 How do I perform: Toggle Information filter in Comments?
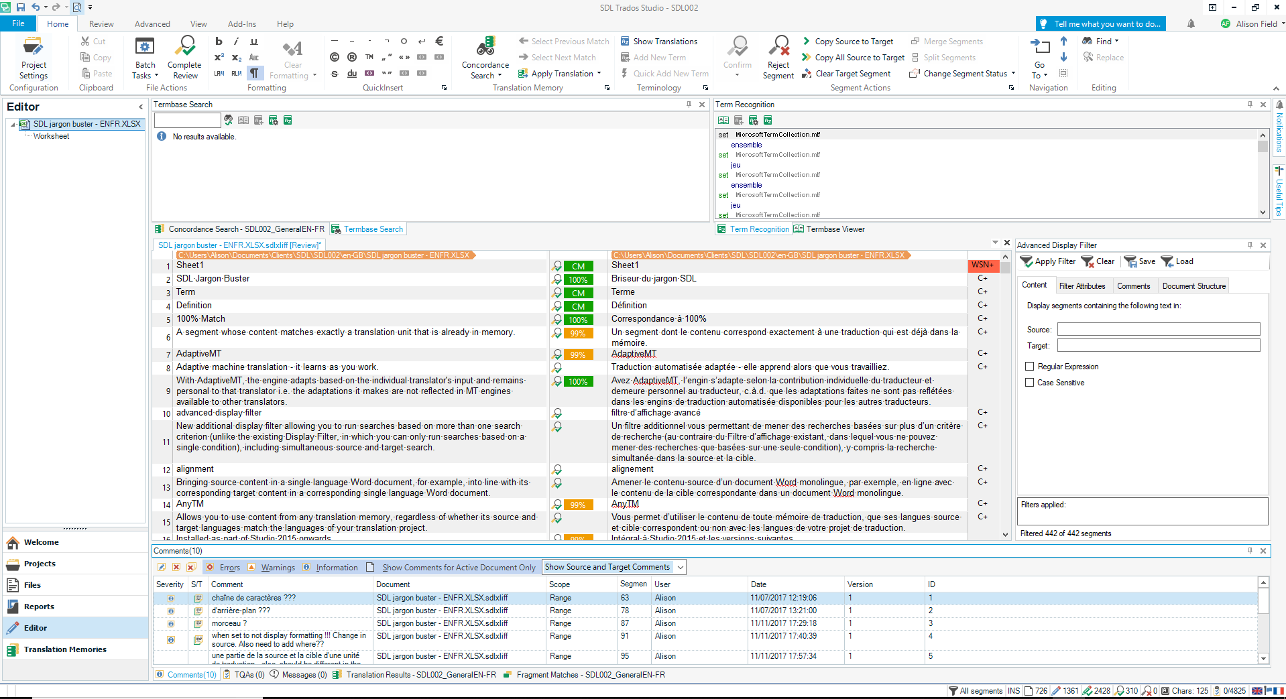(x=331, y=568)
